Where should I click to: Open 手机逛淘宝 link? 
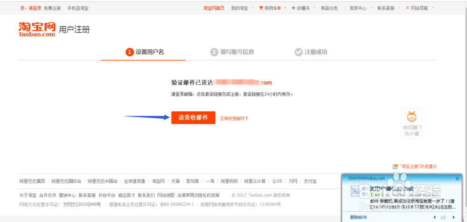tap(78, 8)
